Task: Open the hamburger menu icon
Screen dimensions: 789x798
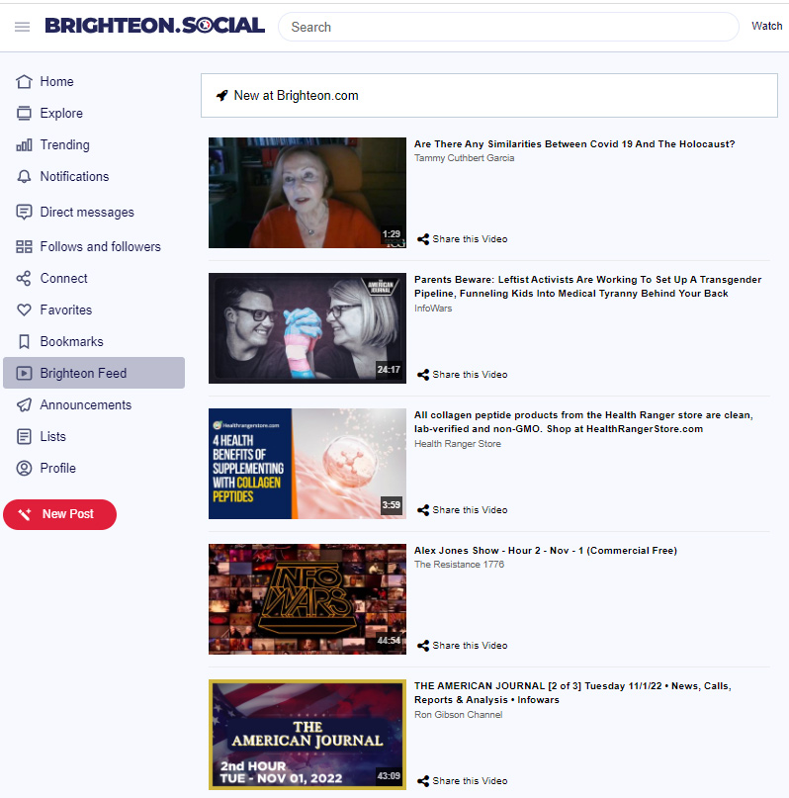Action: (x=22, y=27)
